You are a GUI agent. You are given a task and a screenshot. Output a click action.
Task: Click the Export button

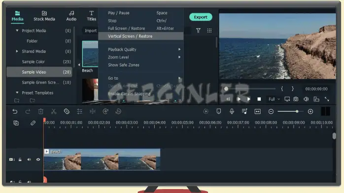click(201, 17)
